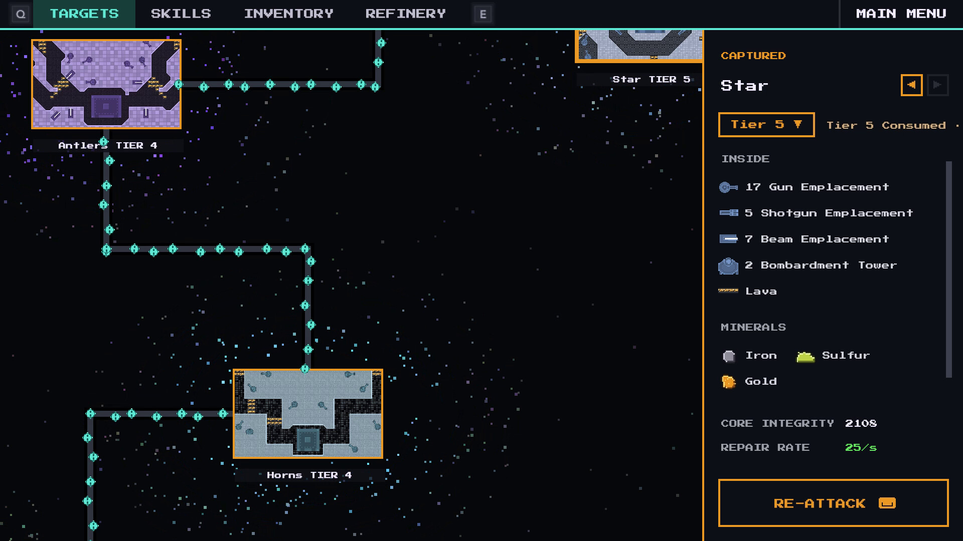Click the Gun Emplacement icon
The width and height of the screenshot is (963, 541).
pos(728,187)
